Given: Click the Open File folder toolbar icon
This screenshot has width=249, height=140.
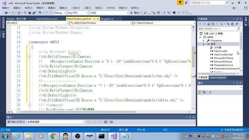Looking at the screenshot, I should pos(25,13).
